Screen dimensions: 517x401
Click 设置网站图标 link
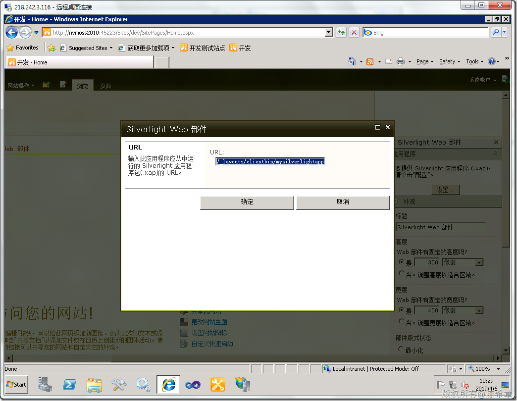[209, 333]
